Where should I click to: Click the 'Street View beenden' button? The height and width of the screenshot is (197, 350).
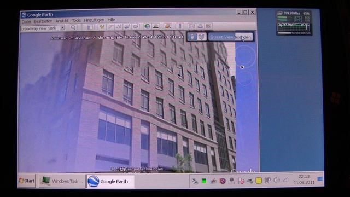click(x=231, y=37)
